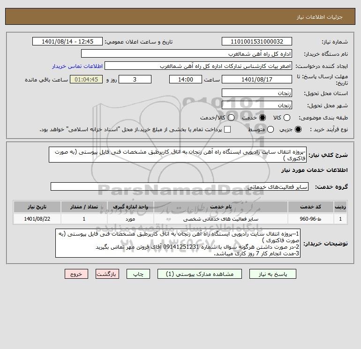Select the متوسط purchase type radio

click(x=271, y=129)
